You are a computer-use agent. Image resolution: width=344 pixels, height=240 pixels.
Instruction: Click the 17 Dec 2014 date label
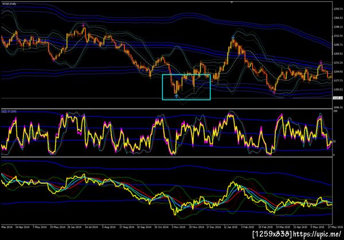click(x=214, y=227)
